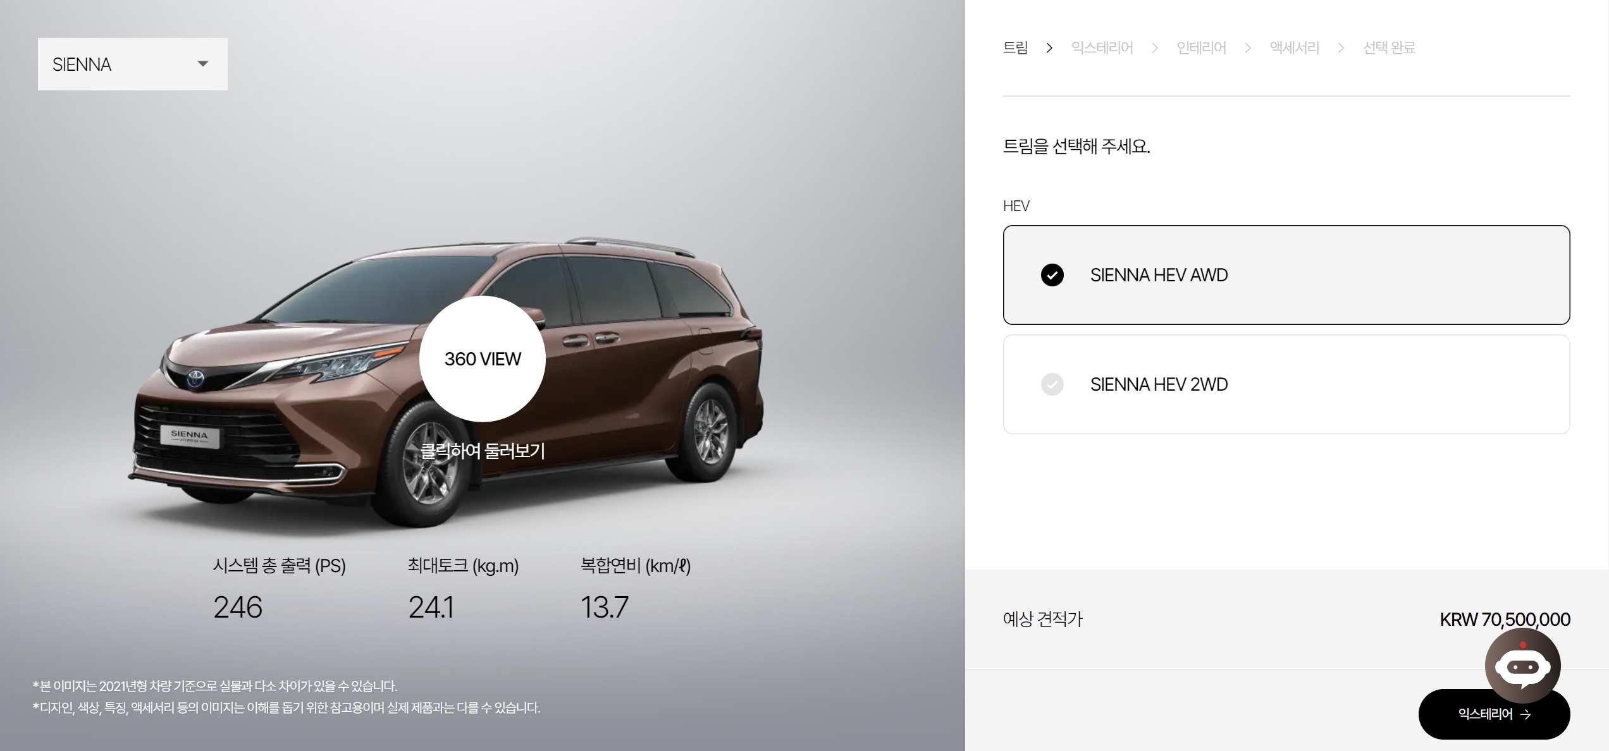Click the SIENNA label in model selector
The height and width of the screenshot is (751, 1609).
(x=82, y=64)
